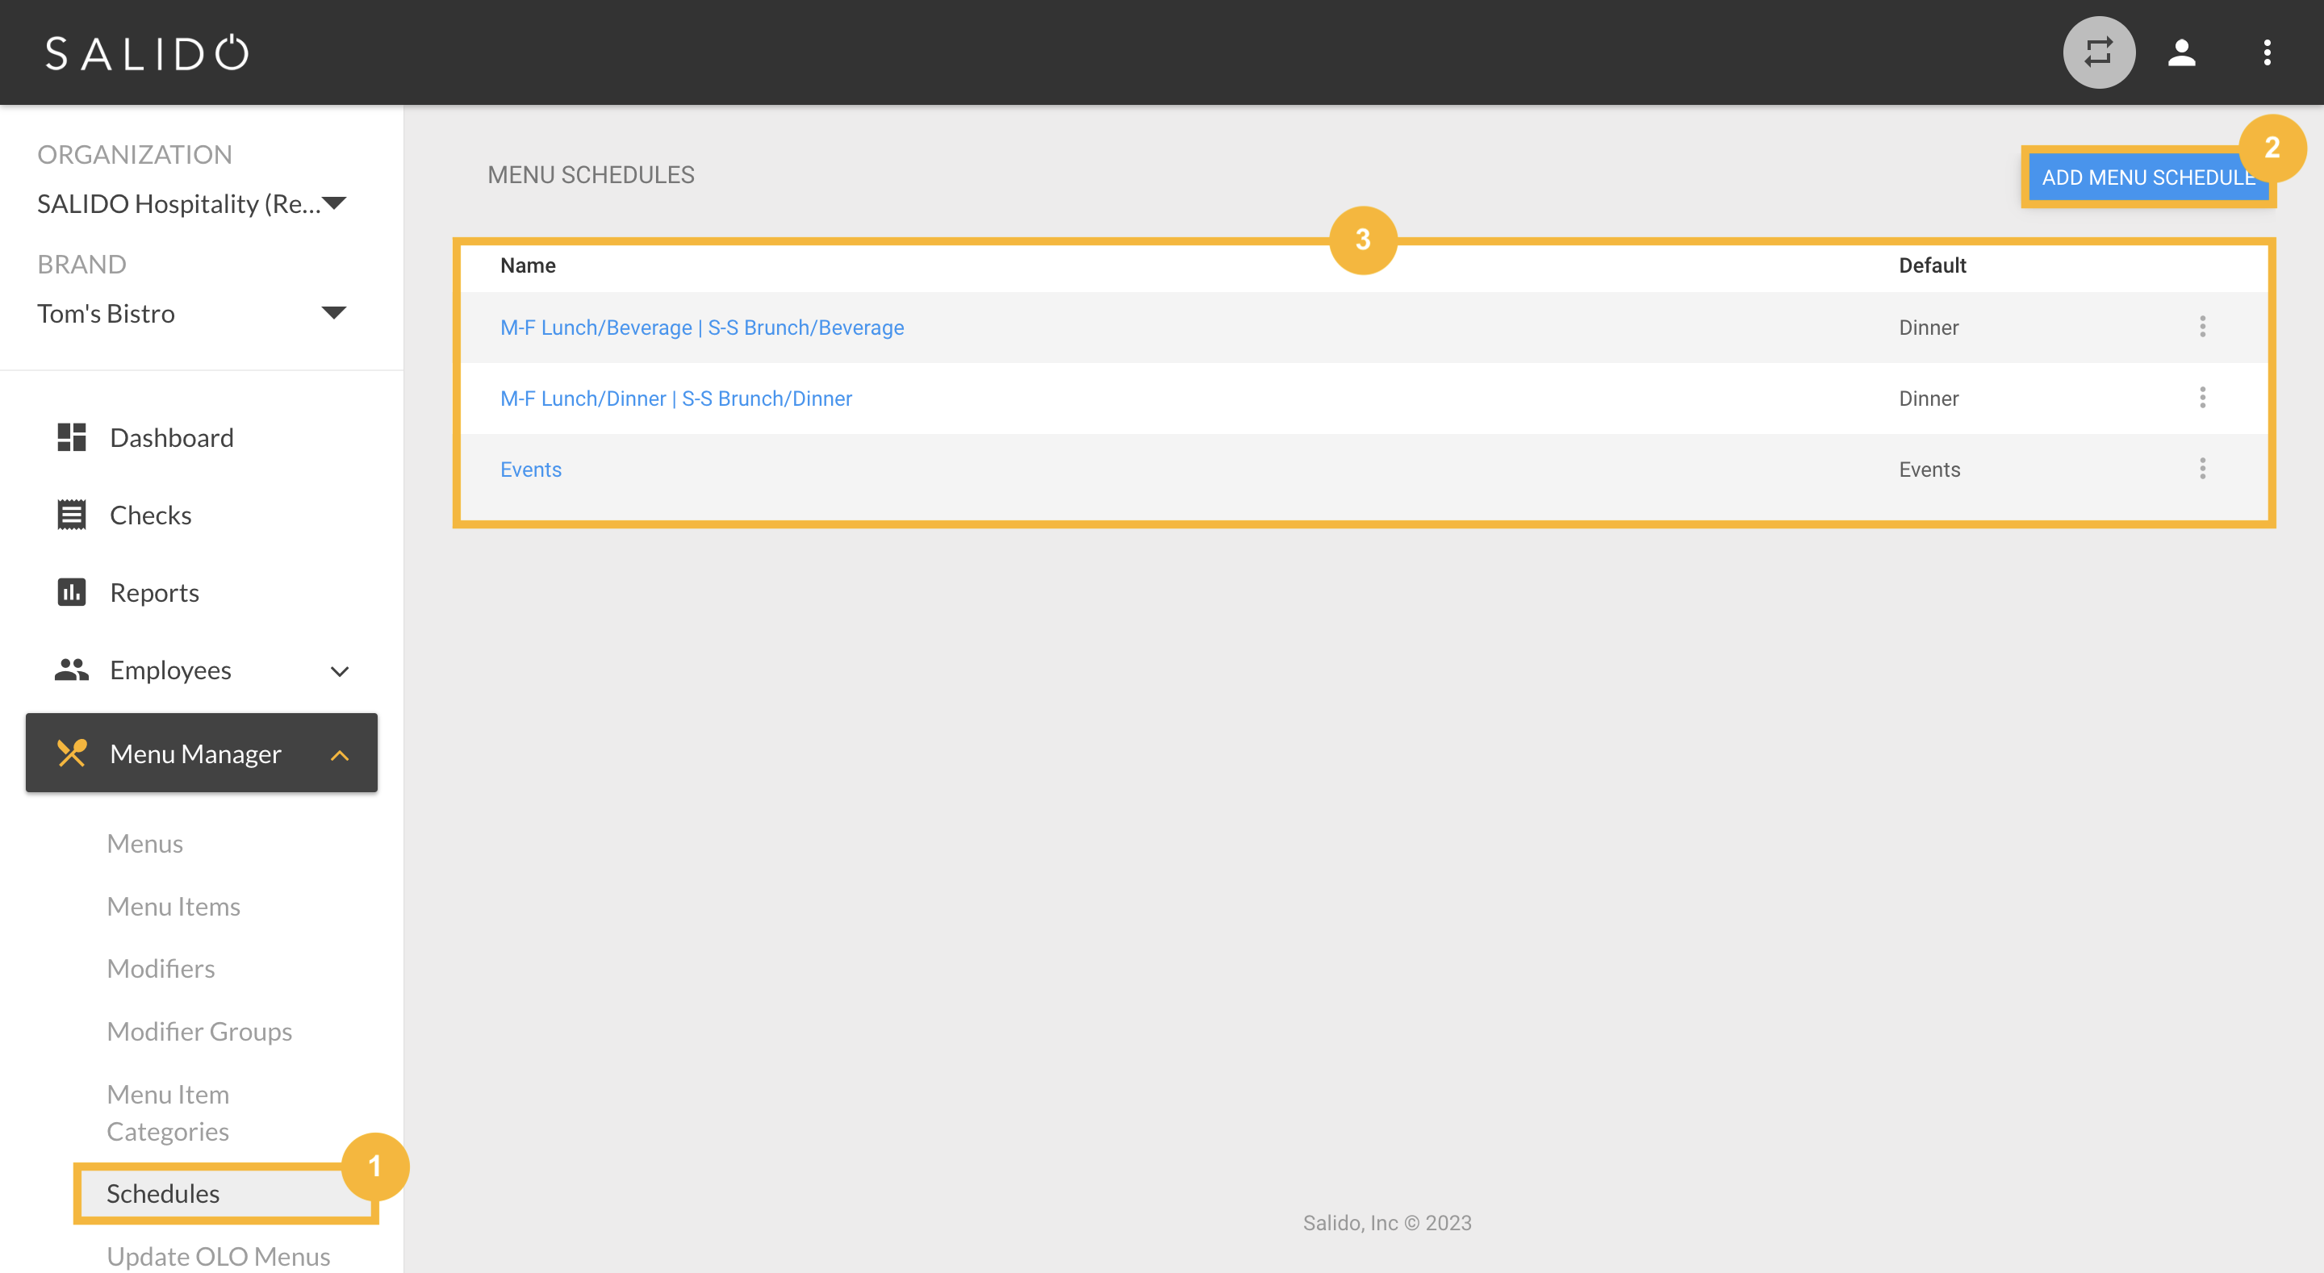The image size is (2324, 1273).
Task: Open options for Events schedule row
Action: pos(2202,470)
